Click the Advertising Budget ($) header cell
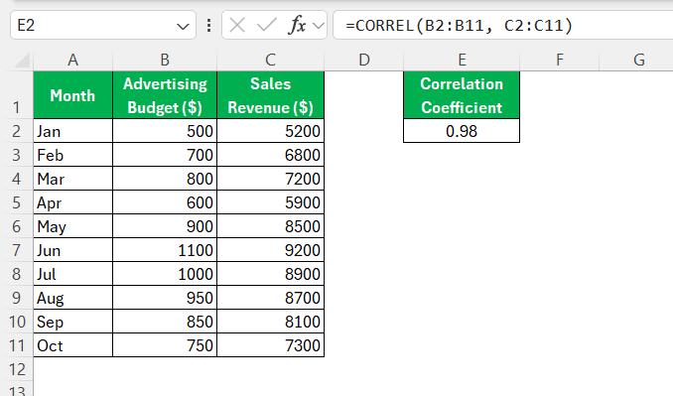673x396 pixels. click(x=165, y=95)
